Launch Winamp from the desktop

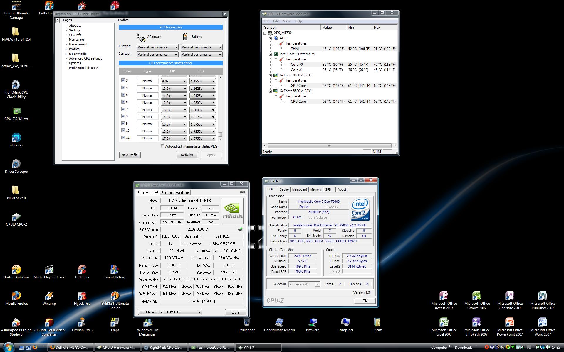click(49, 298)
